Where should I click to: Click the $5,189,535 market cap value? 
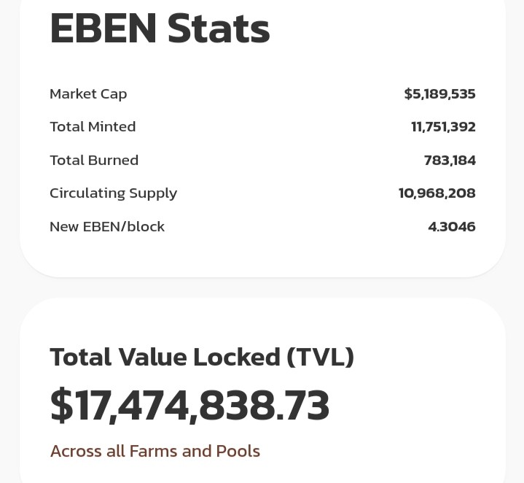pyautogui.click(x=439, y=94)
